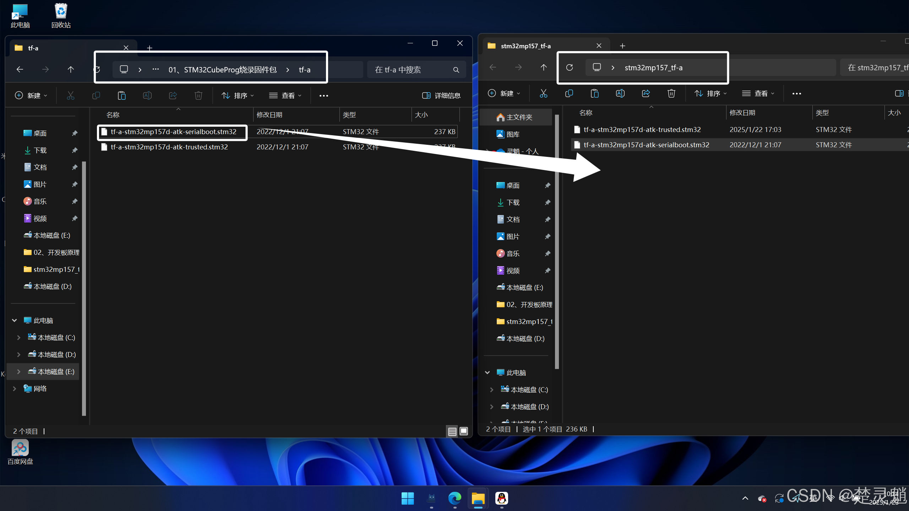Go up one level in tf-a window
The width and height of the screenshot is (909, 511).
pyautogui.click(x=71, y=70)
